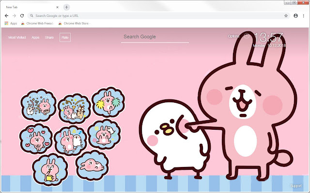
Task: Open Chrome's three-dot menu
Action: click(304, 16)
